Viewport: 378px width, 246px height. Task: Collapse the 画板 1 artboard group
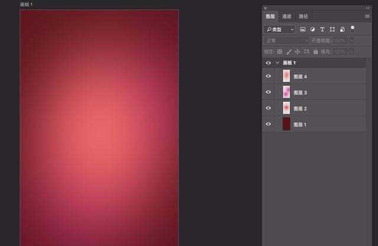pyautogui.click(x=277, y=63)
